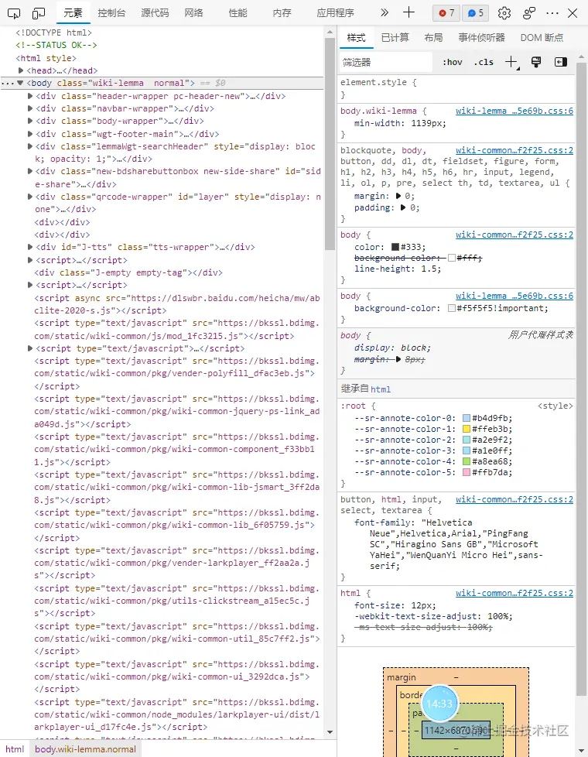Screen dimensions: 588x757
Task: Open the errors counter showing 7
Action: 446,13
